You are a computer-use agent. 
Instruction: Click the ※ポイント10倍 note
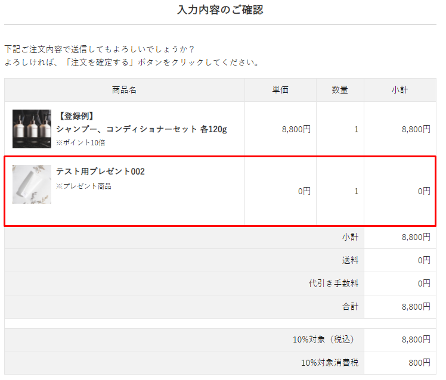pyautogui.click(x=81, y=143)
